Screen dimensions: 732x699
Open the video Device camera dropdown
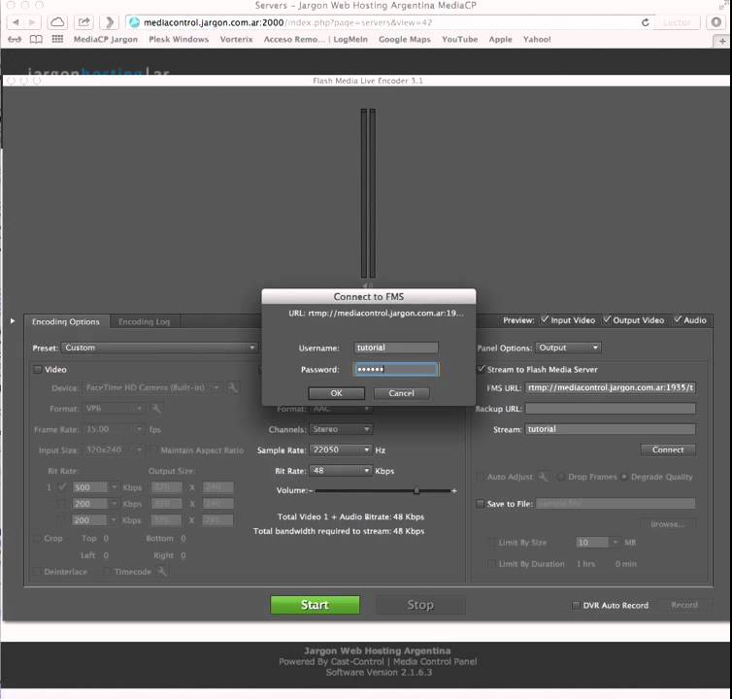tap(152, 387)
